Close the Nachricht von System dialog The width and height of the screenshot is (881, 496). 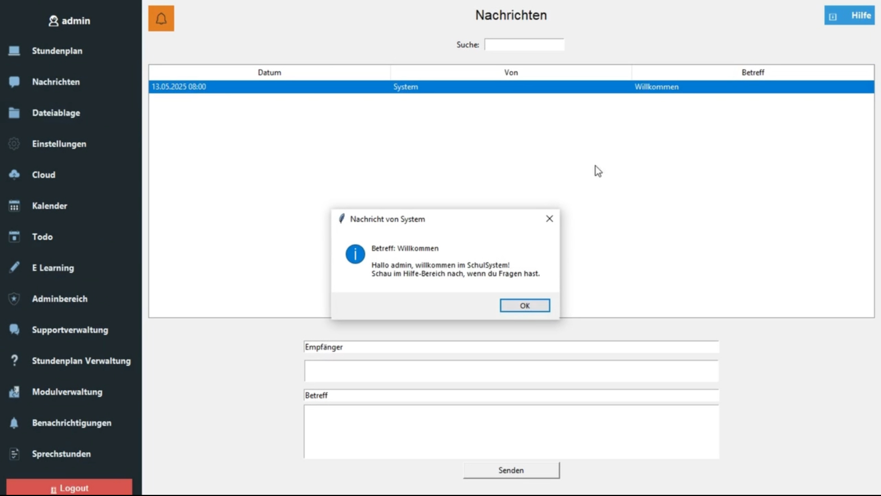point(549,219)
